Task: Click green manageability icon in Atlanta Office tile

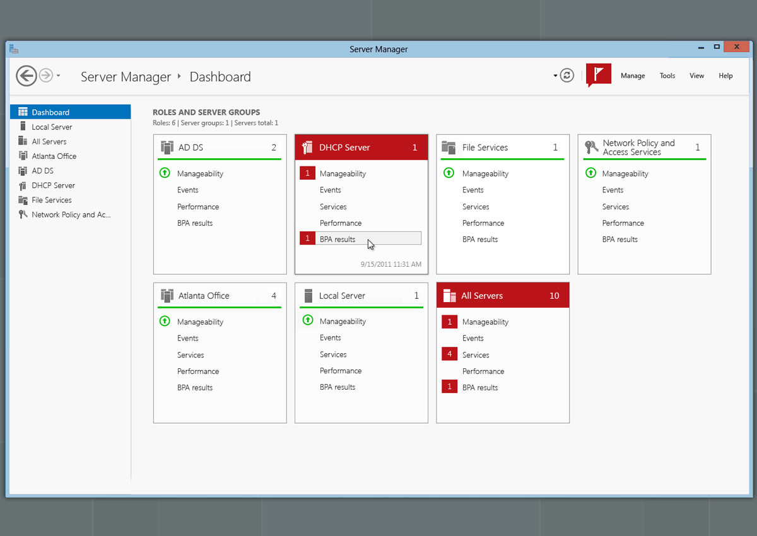Action: (165, 321)
